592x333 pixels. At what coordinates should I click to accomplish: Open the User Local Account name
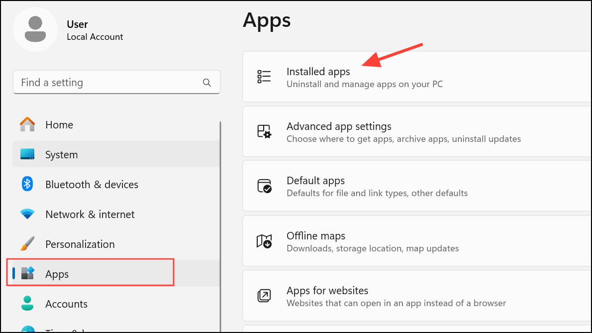[95, 30]
